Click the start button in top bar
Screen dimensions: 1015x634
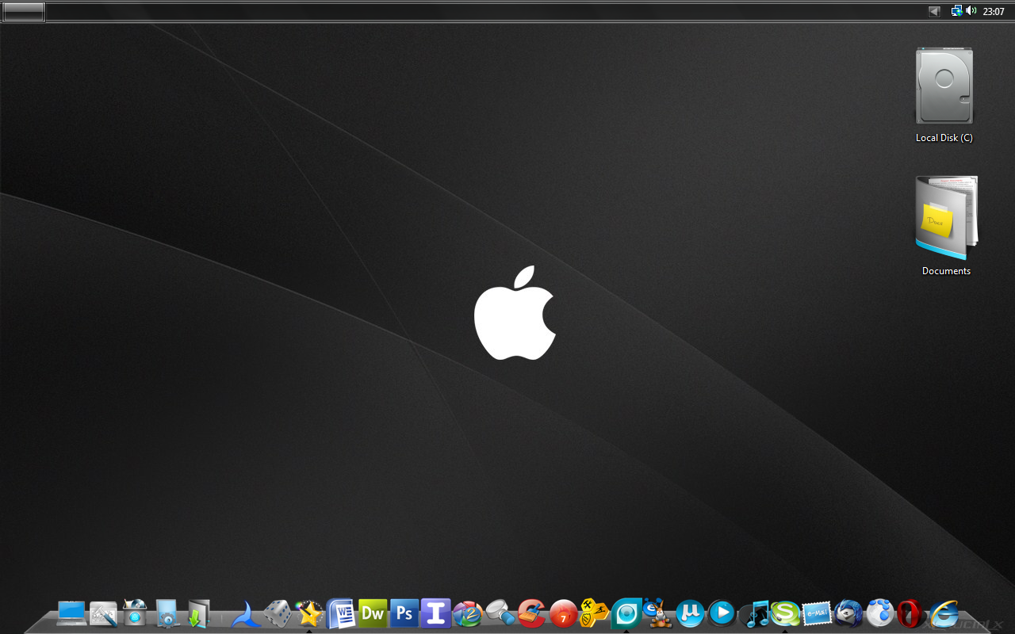tap(23, 12)
